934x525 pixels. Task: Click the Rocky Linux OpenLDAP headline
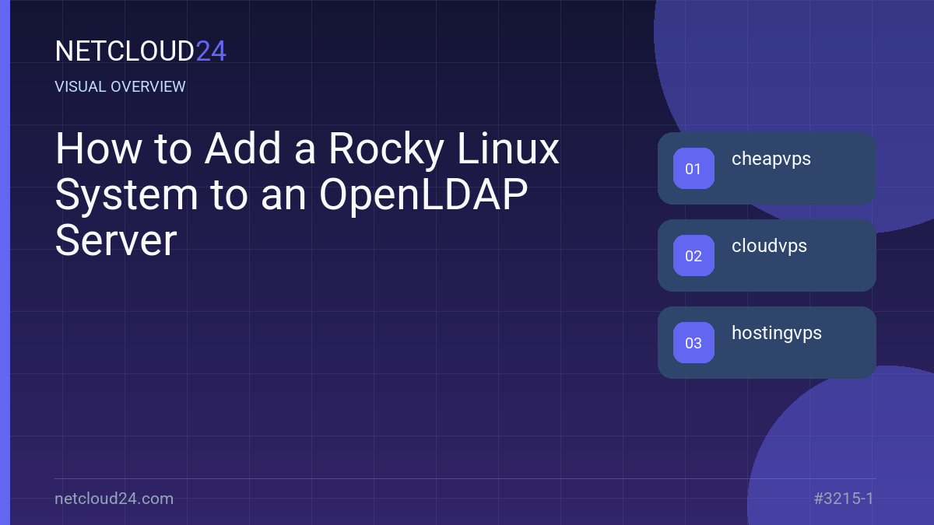pos(307,194)
